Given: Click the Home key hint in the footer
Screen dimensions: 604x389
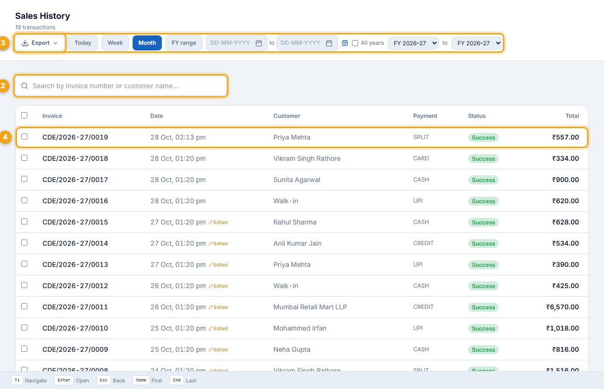Looking at the screenshot, I should tap(141, 380).
